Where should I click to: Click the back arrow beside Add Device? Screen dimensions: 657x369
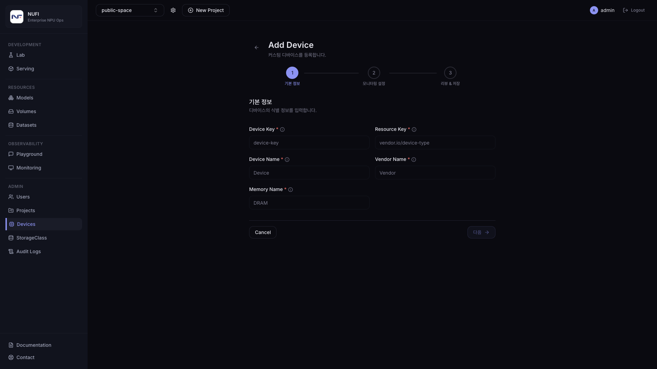tap(257, 47)
